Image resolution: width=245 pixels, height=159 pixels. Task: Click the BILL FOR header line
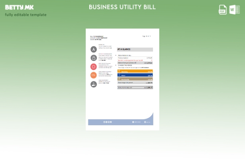(x=97, y=37)
